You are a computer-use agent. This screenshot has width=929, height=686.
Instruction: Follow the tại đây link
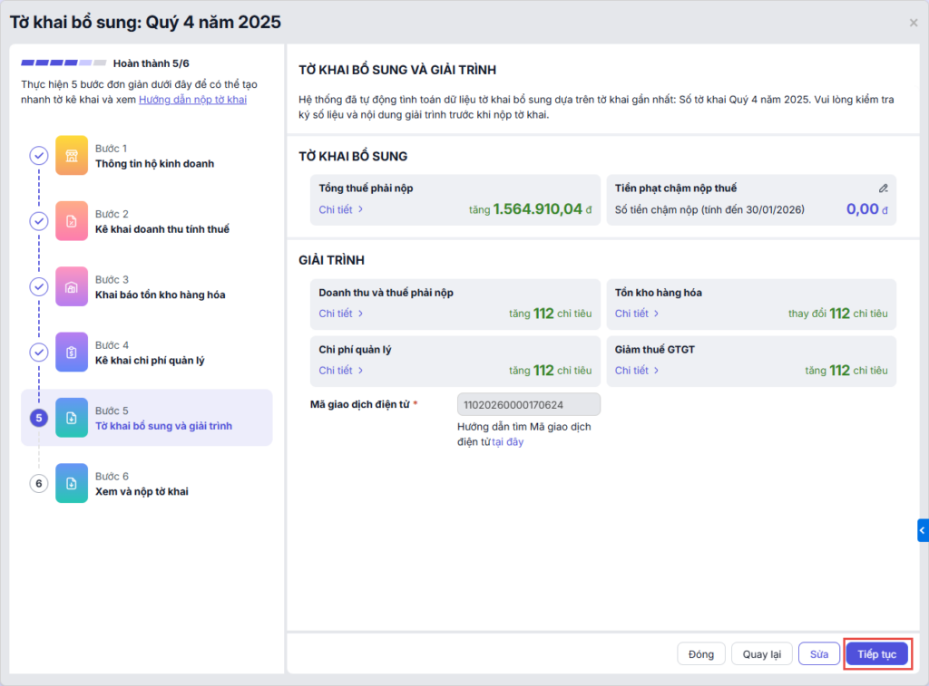click(x=508, y=442)
